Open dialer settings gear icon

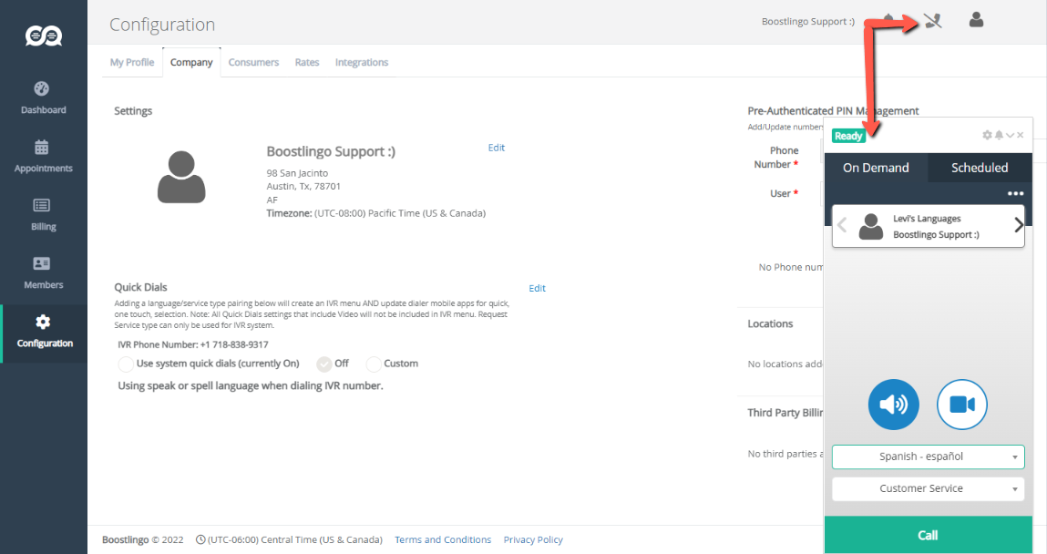pos(987,136)
